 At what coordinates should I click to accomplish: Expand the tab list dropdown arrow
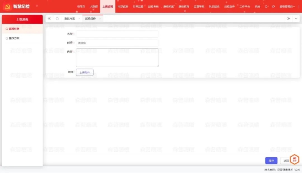296,19
